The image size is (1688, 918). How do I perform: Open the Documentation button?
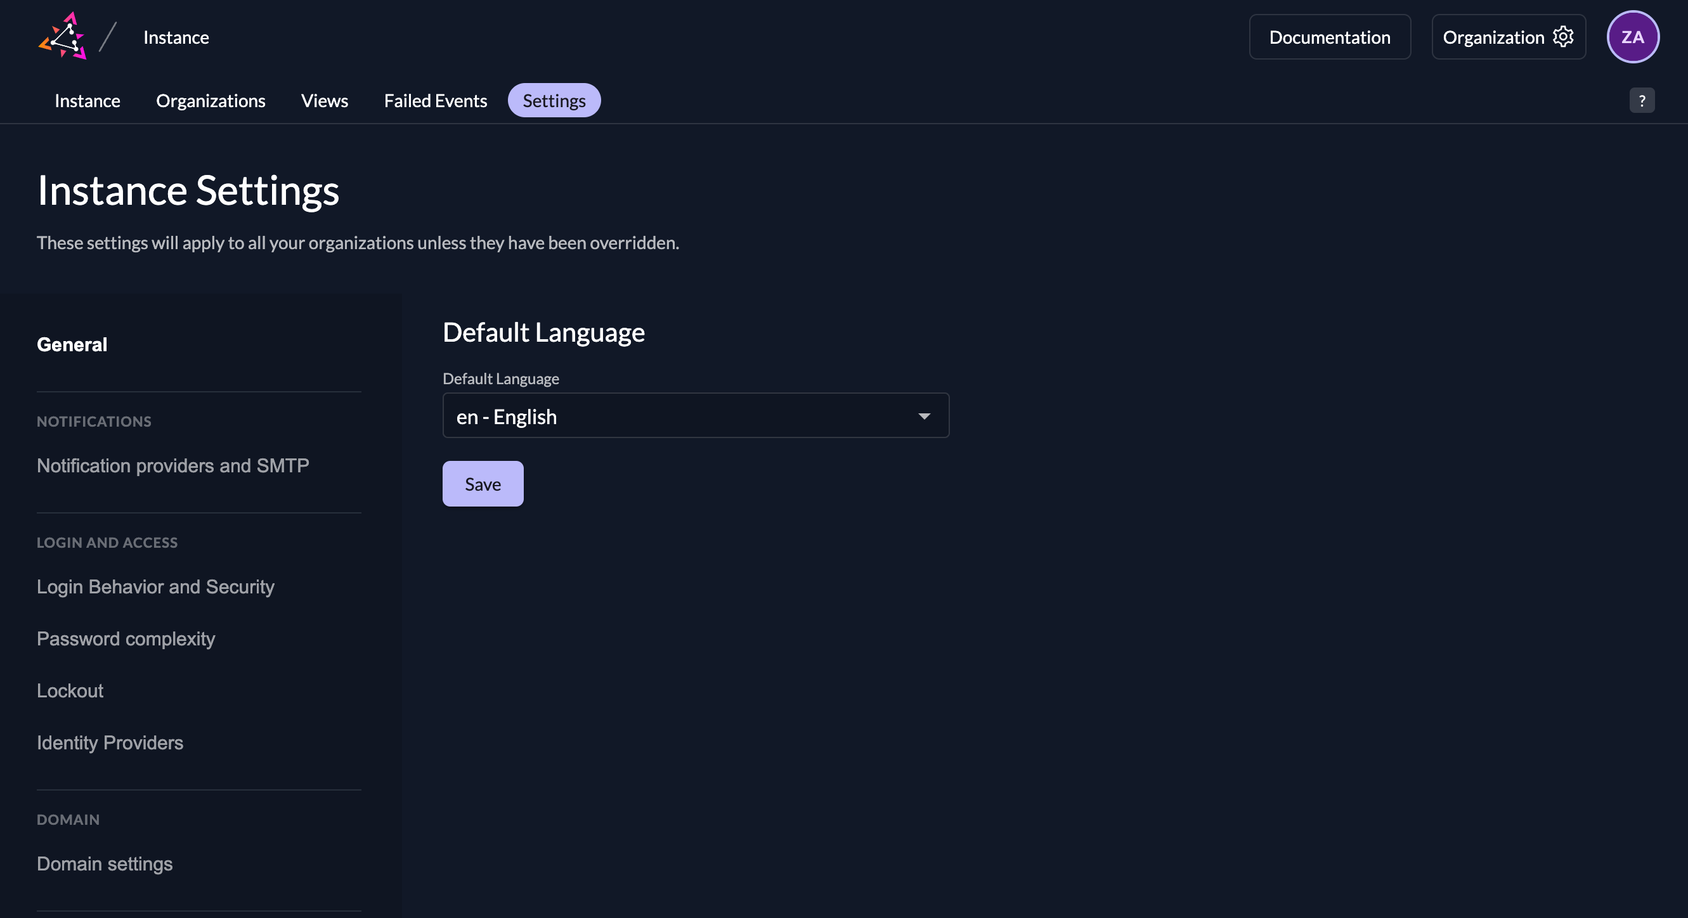point(1329,37)
